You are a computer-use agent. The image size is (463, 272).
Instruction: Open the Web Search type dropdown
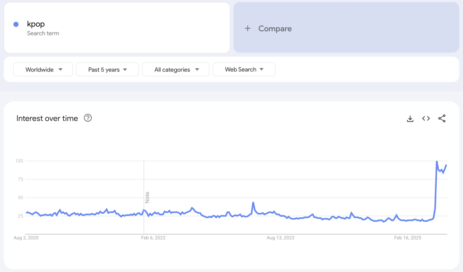tap(244, 69)
